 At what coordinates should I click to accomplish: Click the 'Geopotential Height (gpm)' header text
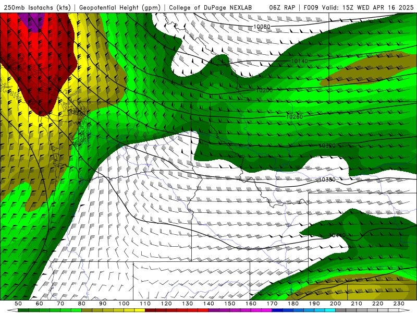click(120, 7)
